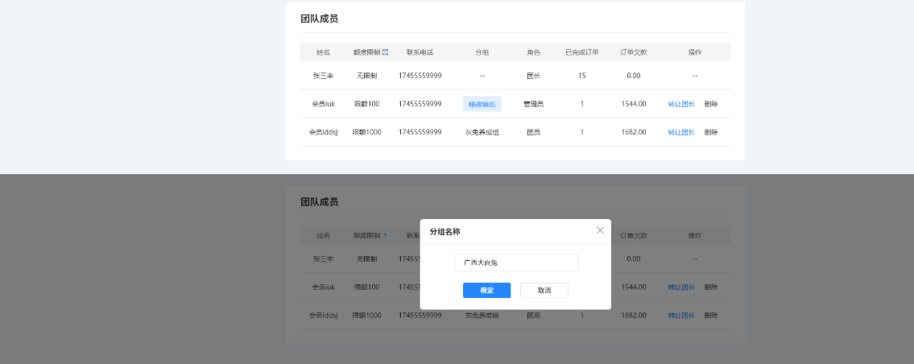
Task: Confirm the group name with 确定
Action: click(x=486, y=290)
